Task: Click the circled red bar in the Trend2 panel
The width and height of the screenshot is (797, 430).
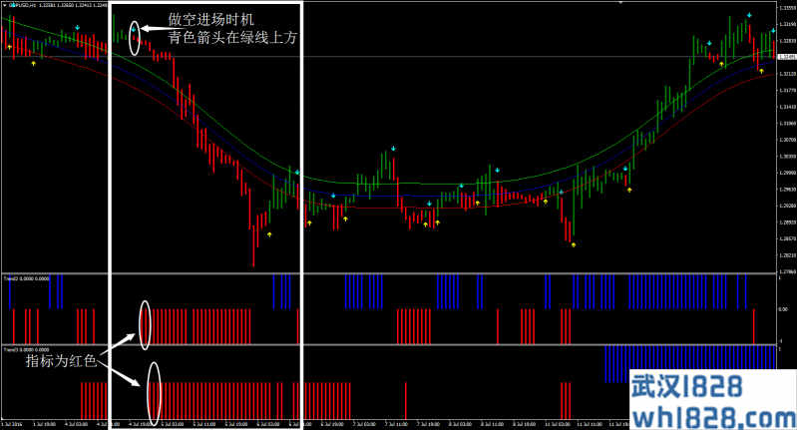Action: coord(146,325)
